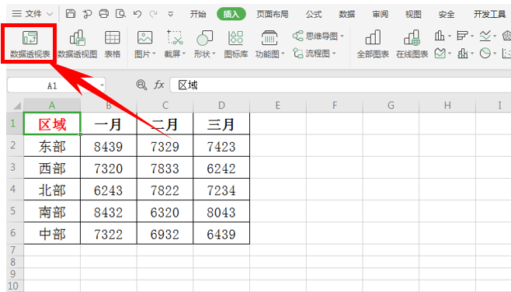The height and width of the screenshot is (292, 511).
Task: Select cell with value 8439
Action: click(x=109, y=146)
